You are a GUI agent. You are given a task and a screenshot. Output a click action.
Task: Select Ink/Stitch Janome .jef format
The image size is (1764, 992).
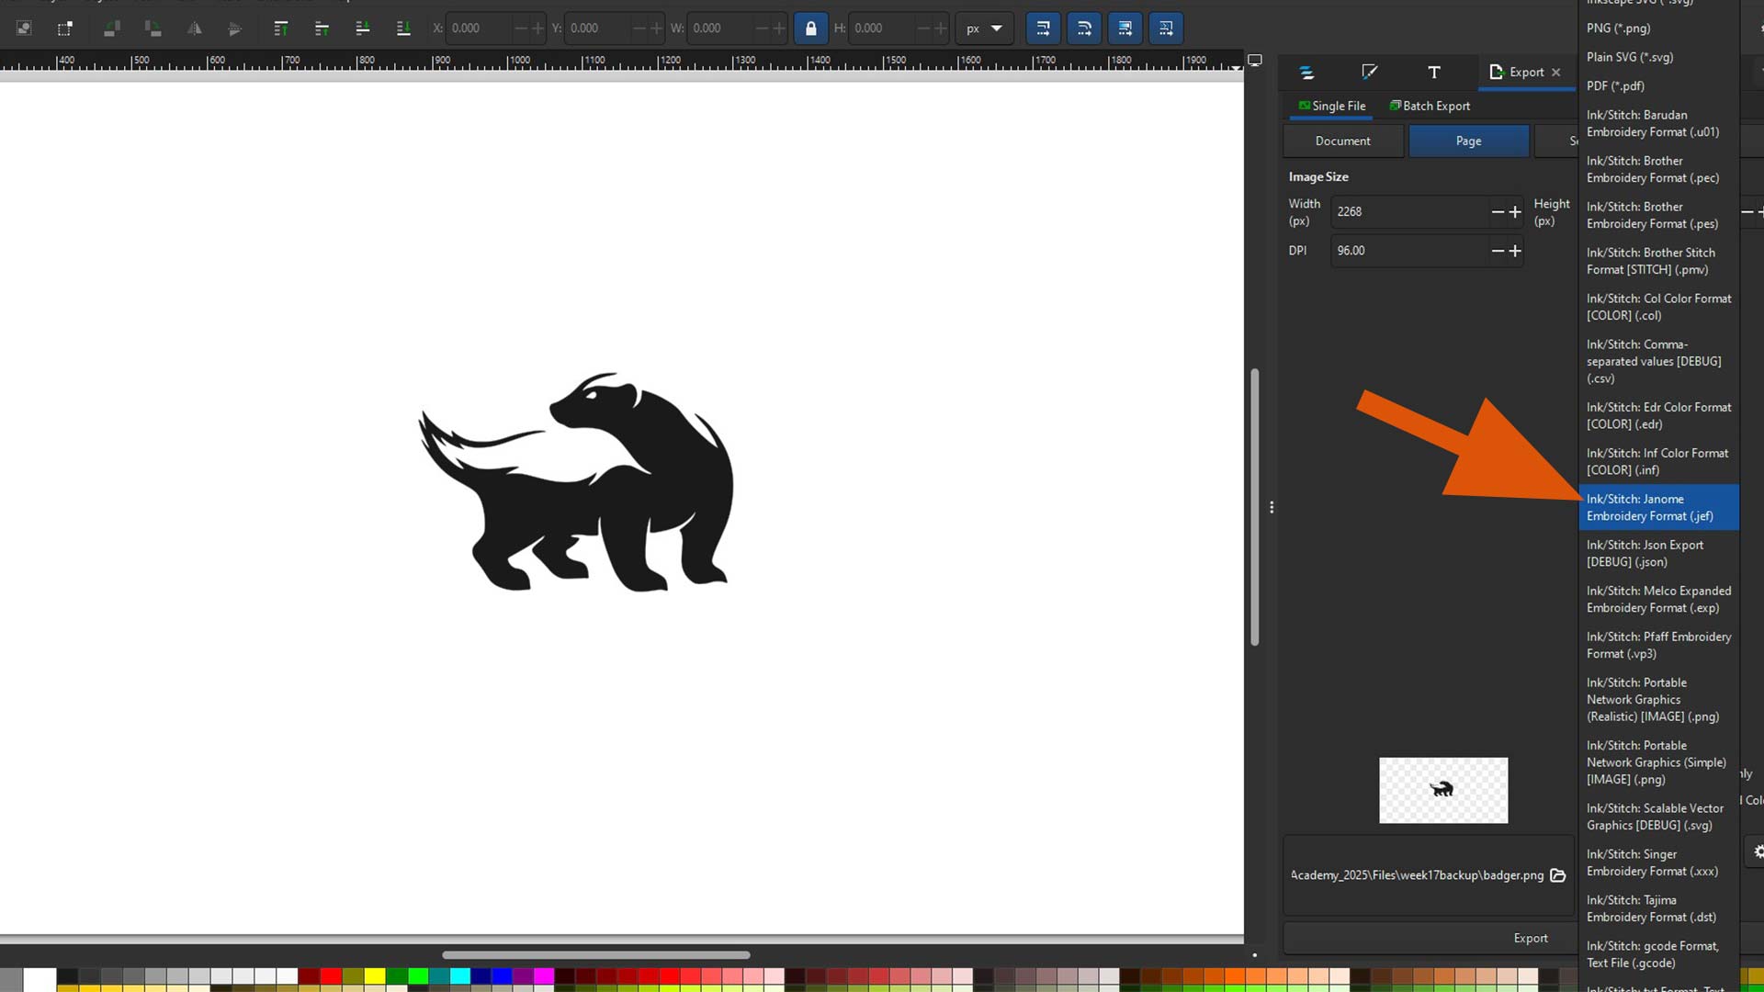tap(1658, 507)
